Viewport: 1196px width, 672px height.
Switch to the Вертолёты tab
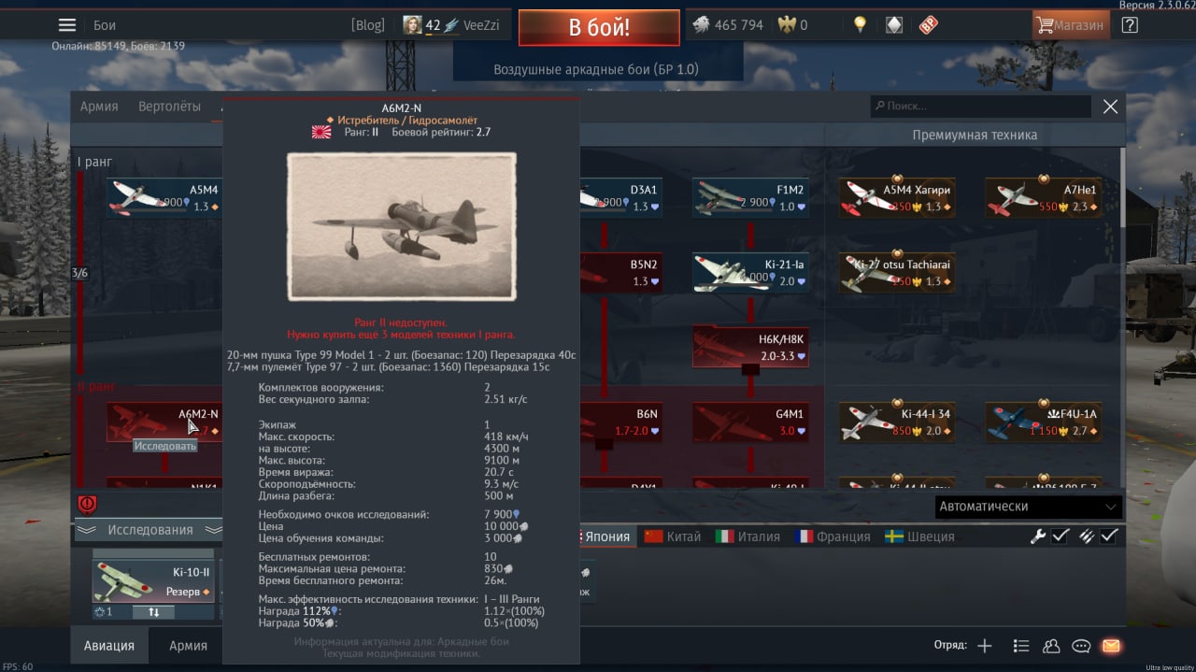[169, 107]
